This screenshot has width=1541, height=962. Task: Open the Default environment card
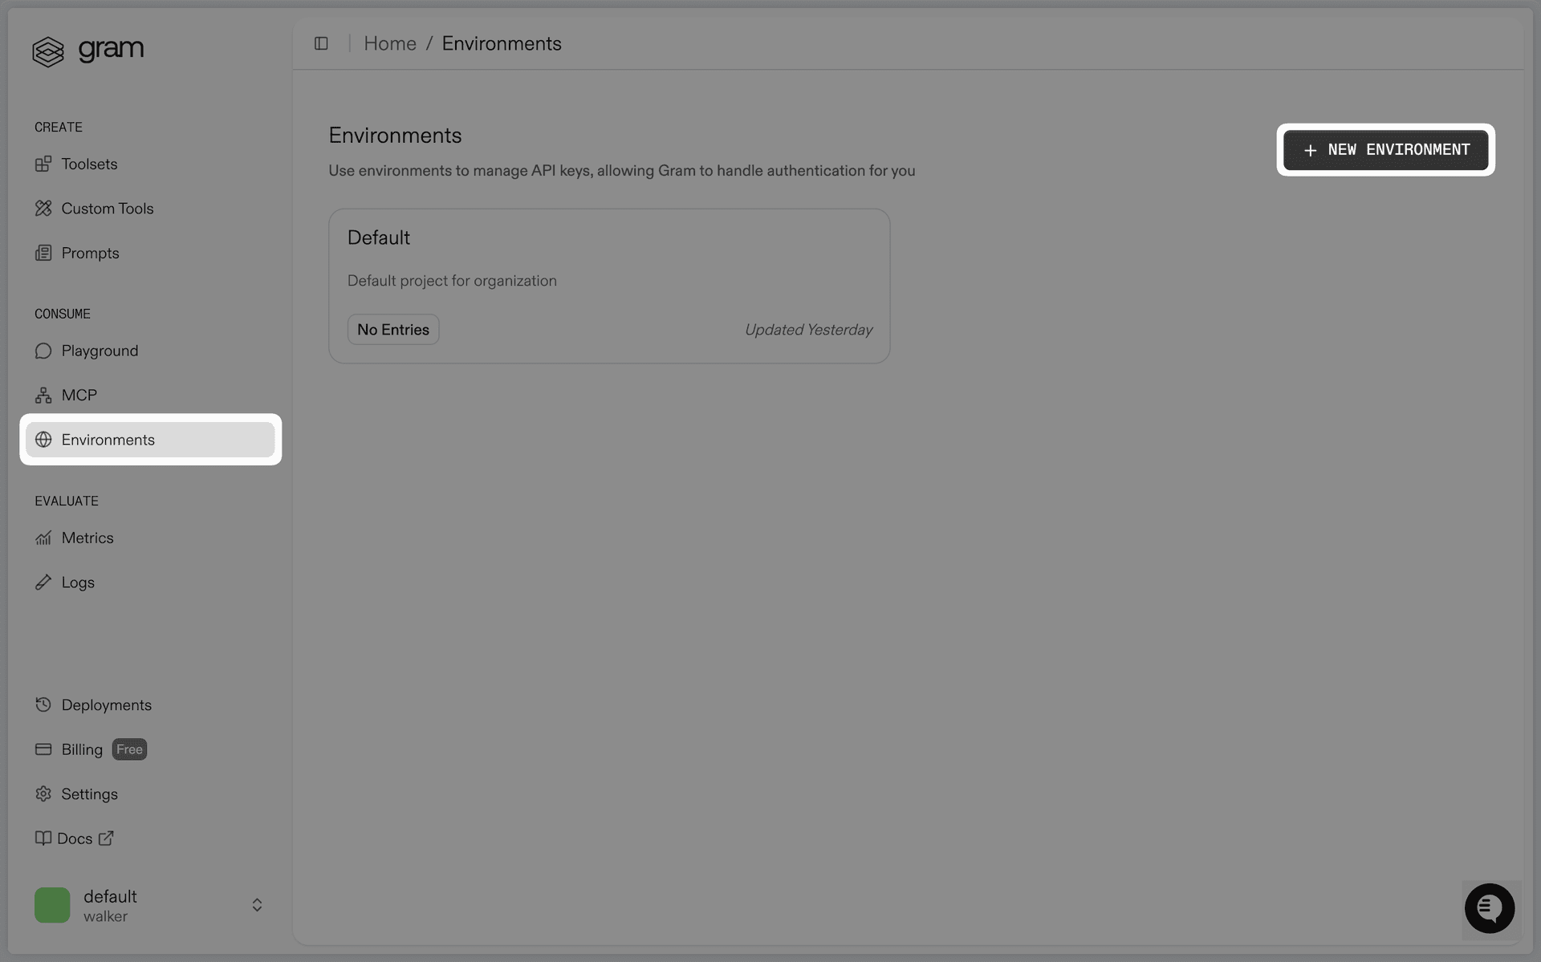[x=609, y=286]
